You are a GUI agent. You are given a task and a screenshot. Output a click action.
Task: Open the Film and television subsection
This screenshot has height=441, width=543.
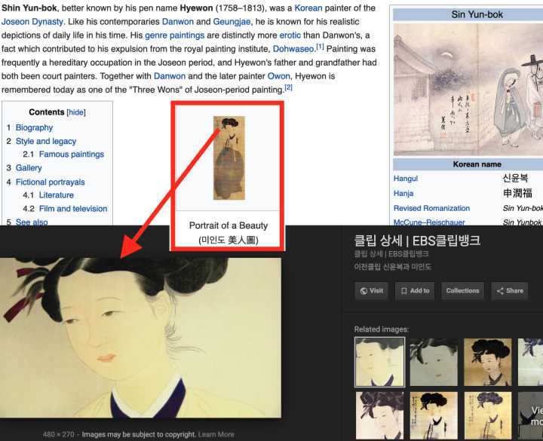click(x=73, y=208)
